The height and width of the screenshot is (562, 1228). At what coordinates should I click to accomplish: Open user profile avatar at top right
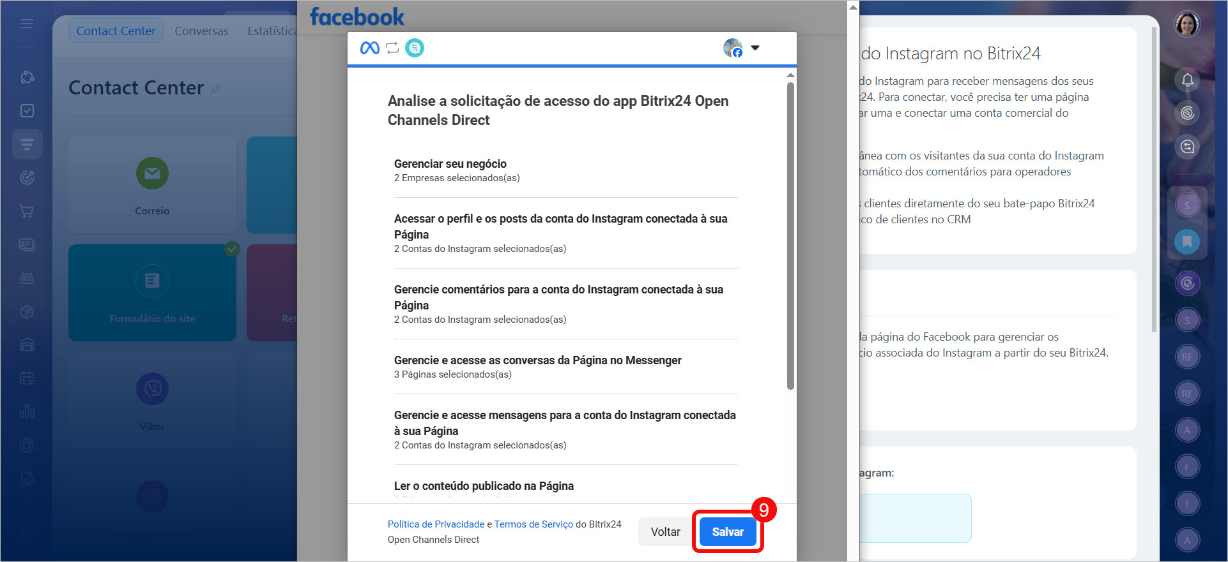(x=1187, y=24)
